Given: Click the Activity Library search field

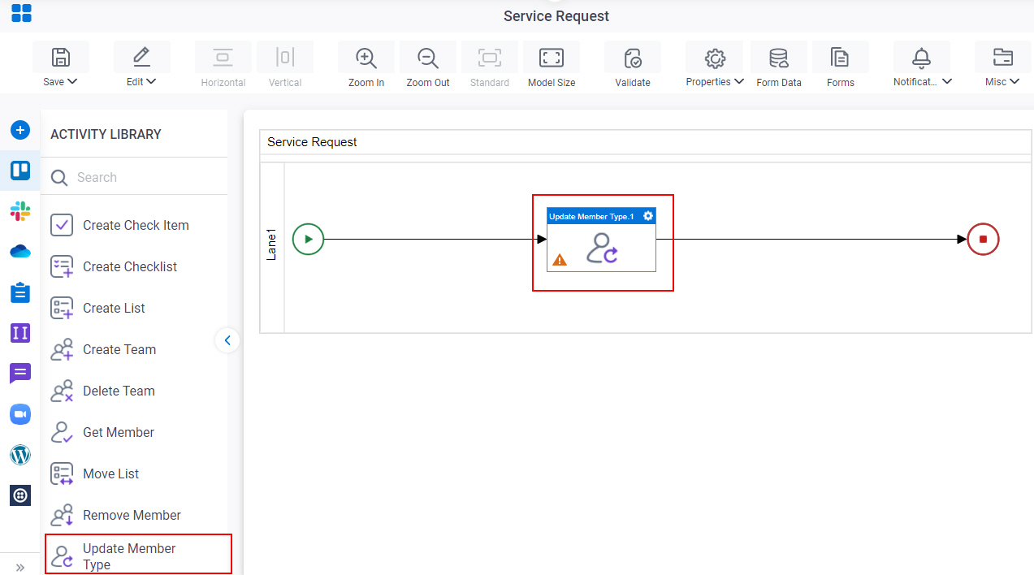Looking at the screenshot, I should 135,177.
